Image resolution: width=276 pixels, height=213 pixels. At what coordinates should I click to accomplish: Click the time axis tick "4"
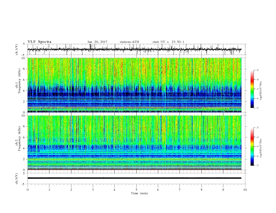point(115,190)
